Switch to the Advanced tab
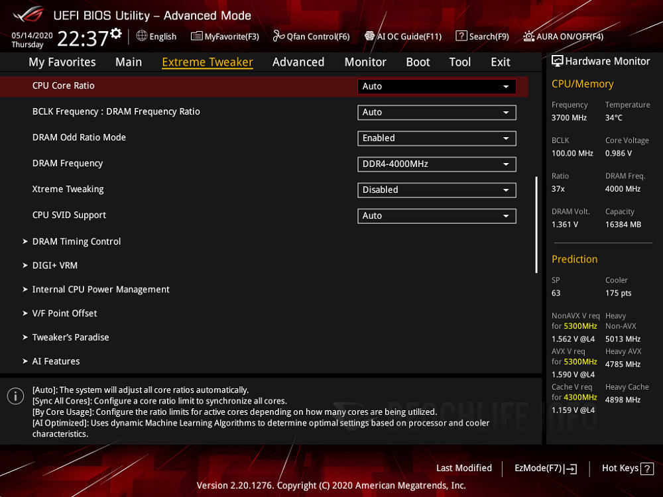The image size is (663, 497). (x=298, y=62)
